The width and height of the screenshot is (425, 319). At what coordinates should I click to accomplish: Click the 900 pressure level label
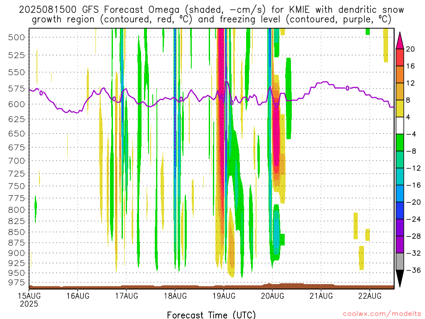[17, 253]
